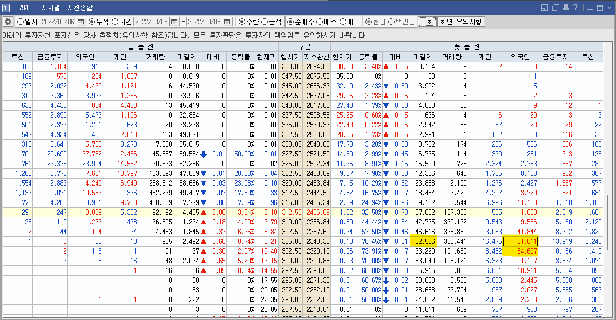Click the window number 1 icon in title bar
The width and height of the screenshot is (616, 320).
[6, 8]
